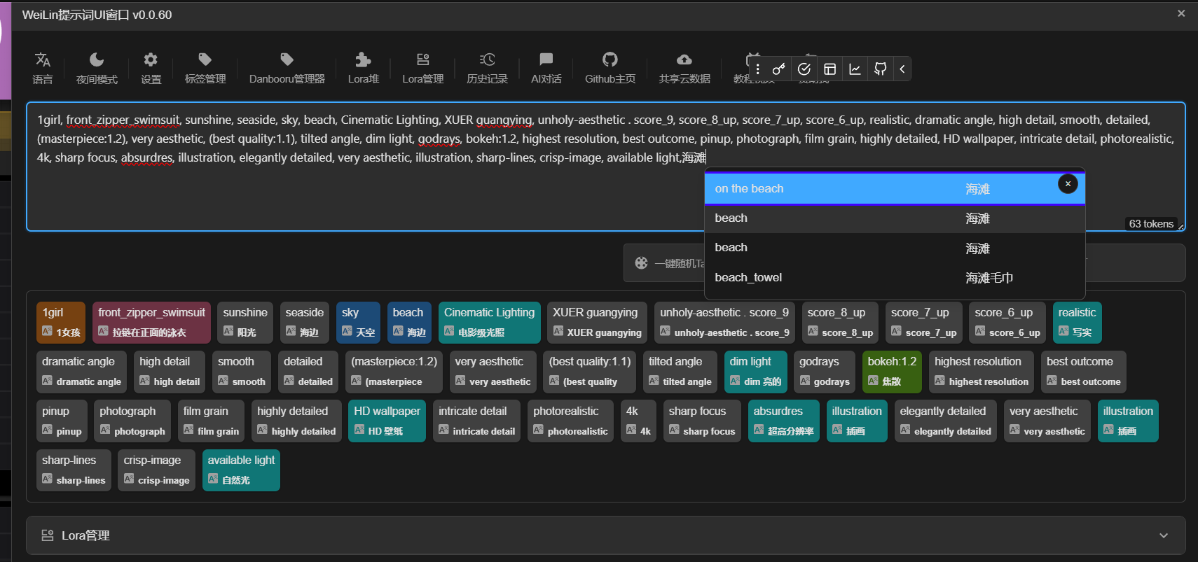Screen dimensions: 1198x562
Task: Close the WeiLin prompt UI window
Action: click(x=1181, y=13)
